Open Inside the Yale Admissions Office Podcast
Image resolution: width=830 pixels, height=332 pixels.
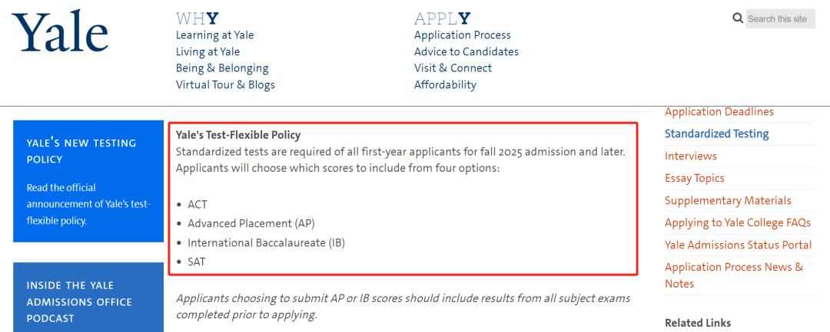pos(88,297)
